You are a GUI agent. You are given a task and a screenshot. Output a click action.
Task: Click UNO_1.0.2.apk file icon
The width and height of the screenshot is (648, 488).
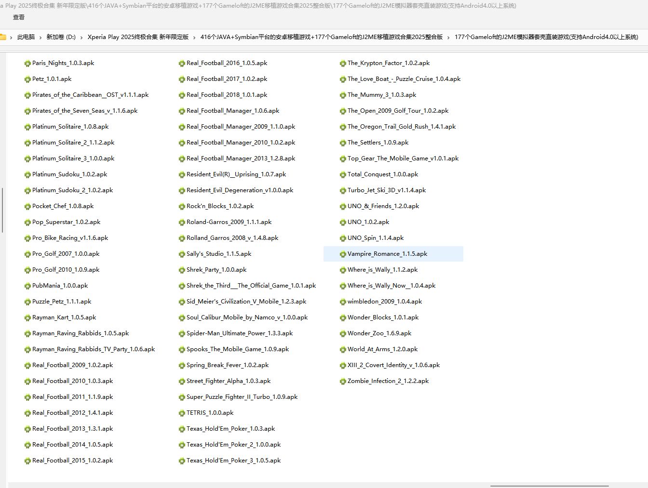(343, 222)
